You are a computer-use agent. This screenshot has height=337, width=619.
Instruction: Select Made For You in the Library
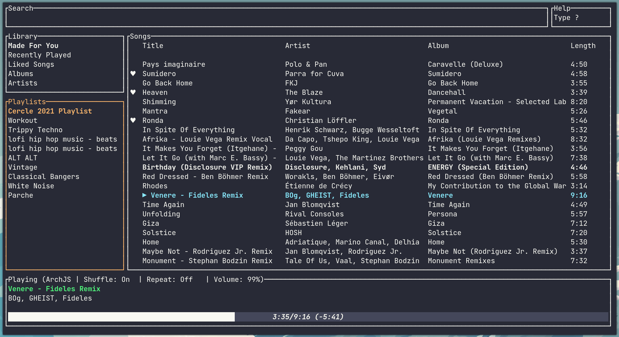click(33, 45)
